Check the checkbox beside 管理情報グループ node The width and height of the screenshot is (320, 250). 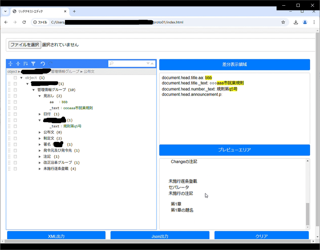tap(15, 90)
